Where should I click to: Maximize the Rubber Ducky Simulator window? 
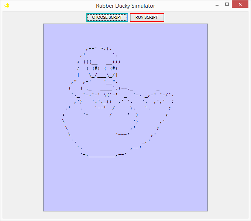click(x=227, y=5)
